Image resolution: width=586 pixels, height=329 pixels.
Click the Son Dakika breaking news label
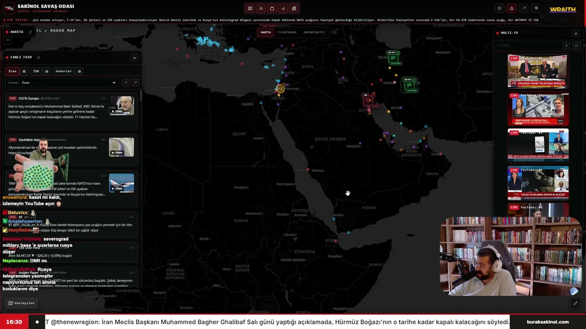[x=16, y=20]
